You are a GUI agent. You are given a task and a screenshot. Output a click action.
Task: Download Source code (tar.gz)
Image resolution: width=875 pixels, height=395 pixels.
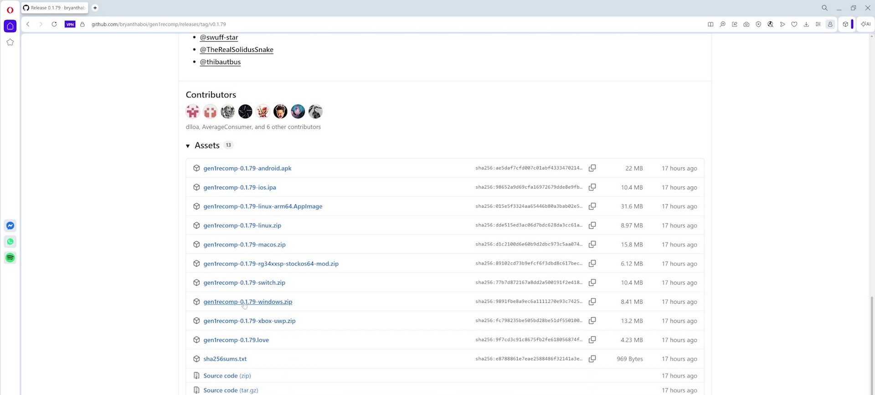(x=231, y=390)
